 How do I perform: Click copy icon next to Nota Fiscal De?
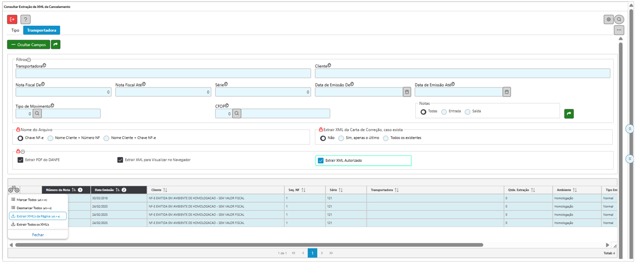[x=43, y=84]
